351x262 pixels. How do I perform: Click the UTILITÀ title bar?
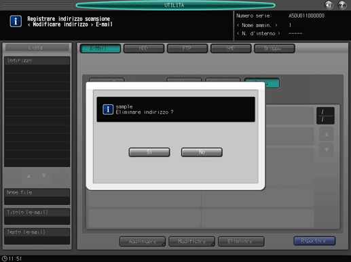pyautogui.click(x=175, y=5)
